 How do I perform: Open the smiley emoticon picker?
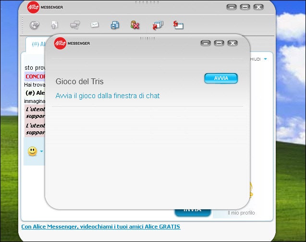click(32, 151)
